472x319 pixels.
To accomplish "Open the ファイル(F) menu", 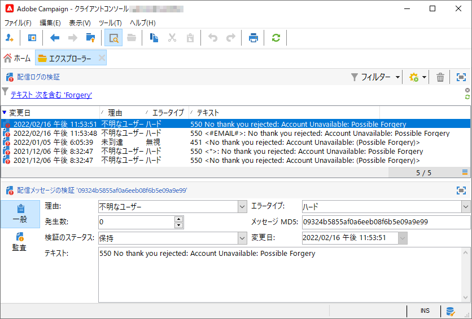I will [18, 23].
